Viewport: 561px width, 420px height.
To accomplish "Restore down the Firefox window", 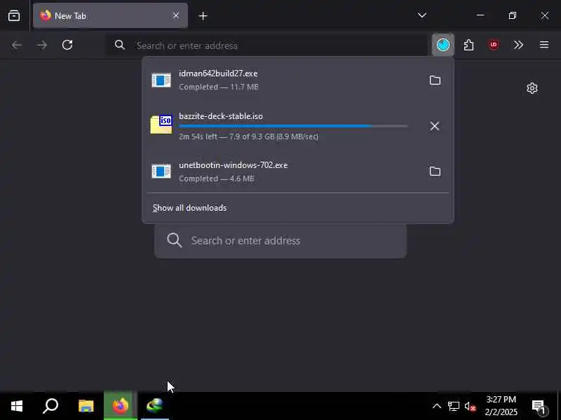I will [513, 15].
